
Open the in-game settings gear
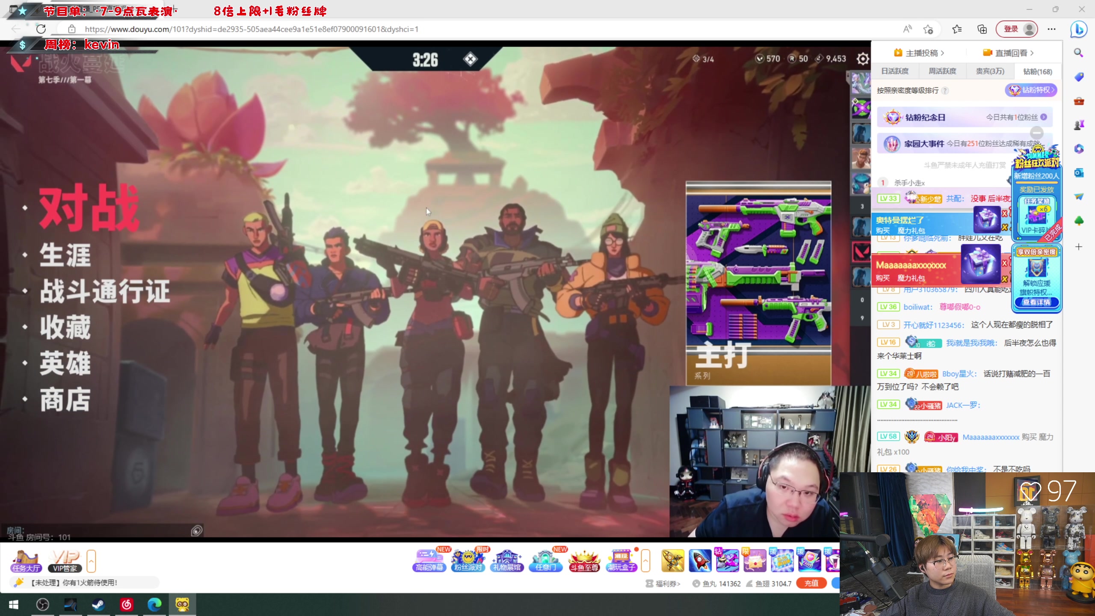(862, 59)
